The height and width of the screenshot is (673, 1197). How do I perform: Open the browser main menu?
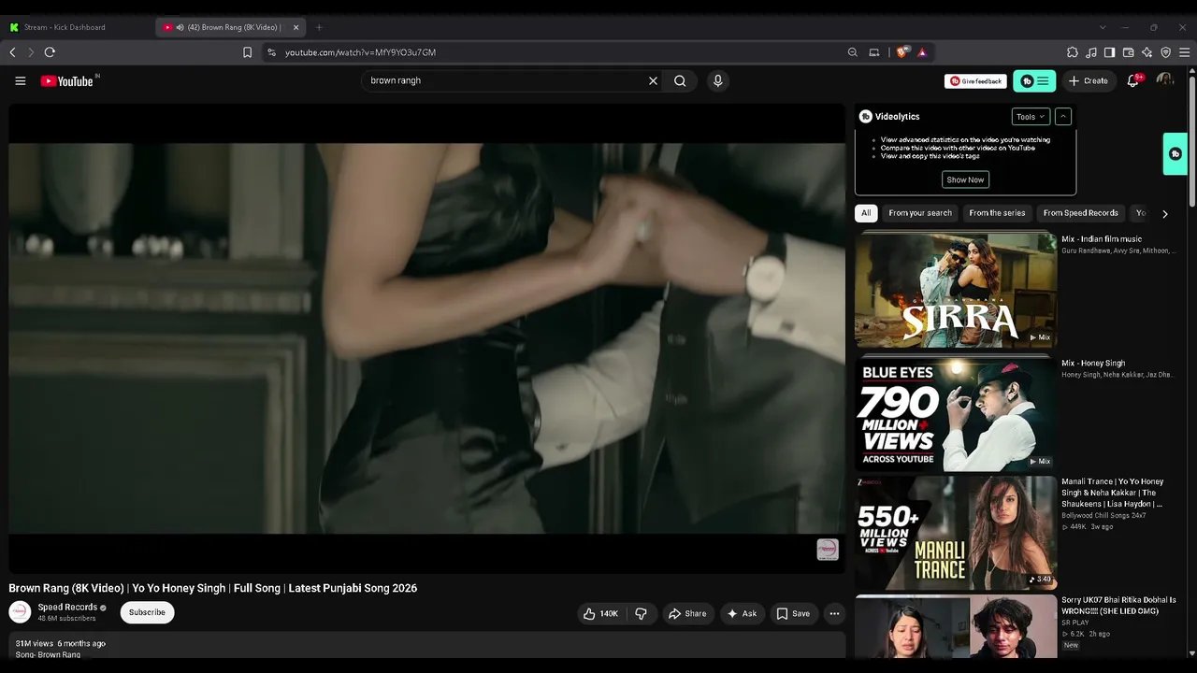click(1184, 52)
